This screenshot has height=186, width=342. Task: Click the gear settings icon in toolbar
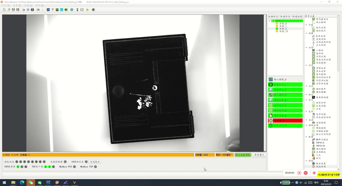[x=93, y=10]
